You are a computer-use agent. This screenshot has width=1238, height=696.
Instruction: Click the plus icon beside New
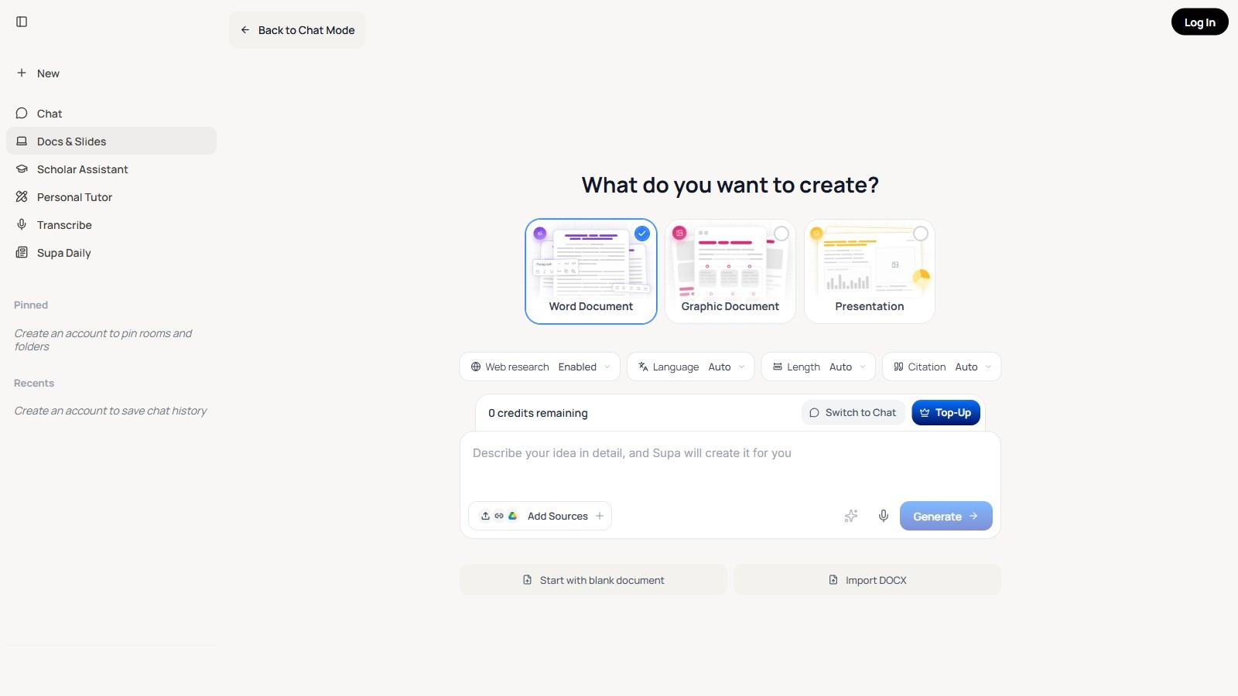point(22,73)
